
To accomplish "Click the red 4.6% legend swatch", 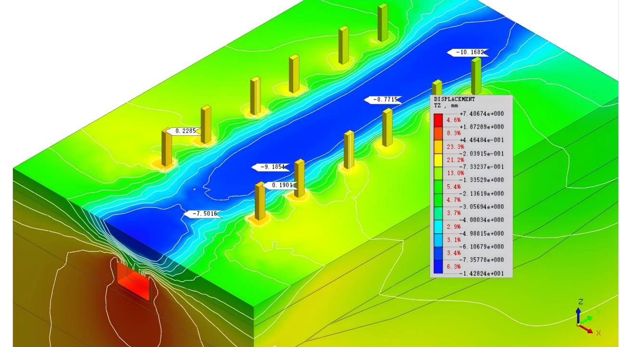I will tap(438, 120).
